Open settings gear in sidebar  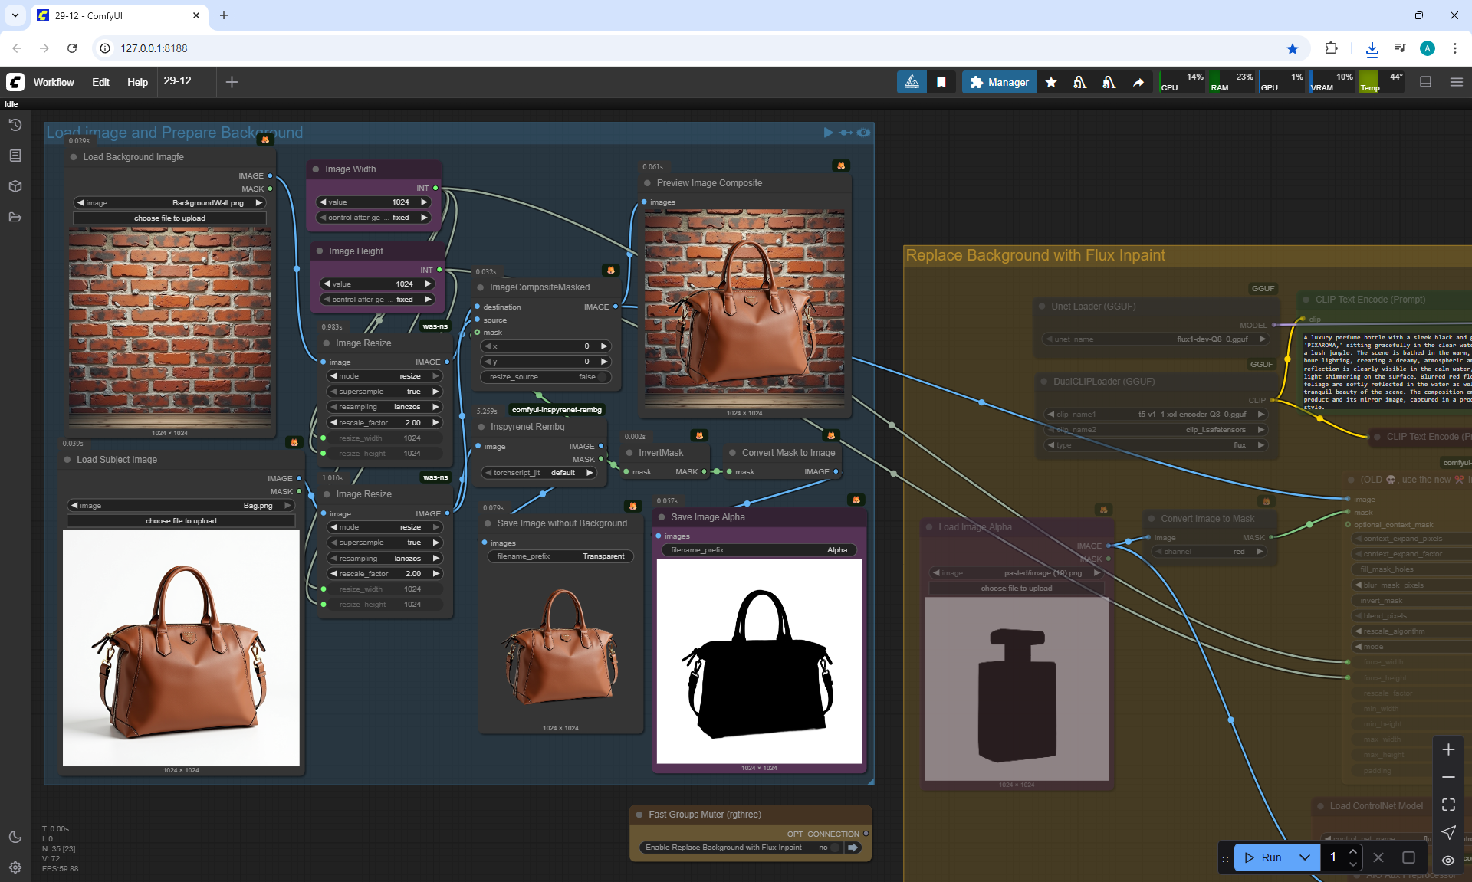coord(15,867)
